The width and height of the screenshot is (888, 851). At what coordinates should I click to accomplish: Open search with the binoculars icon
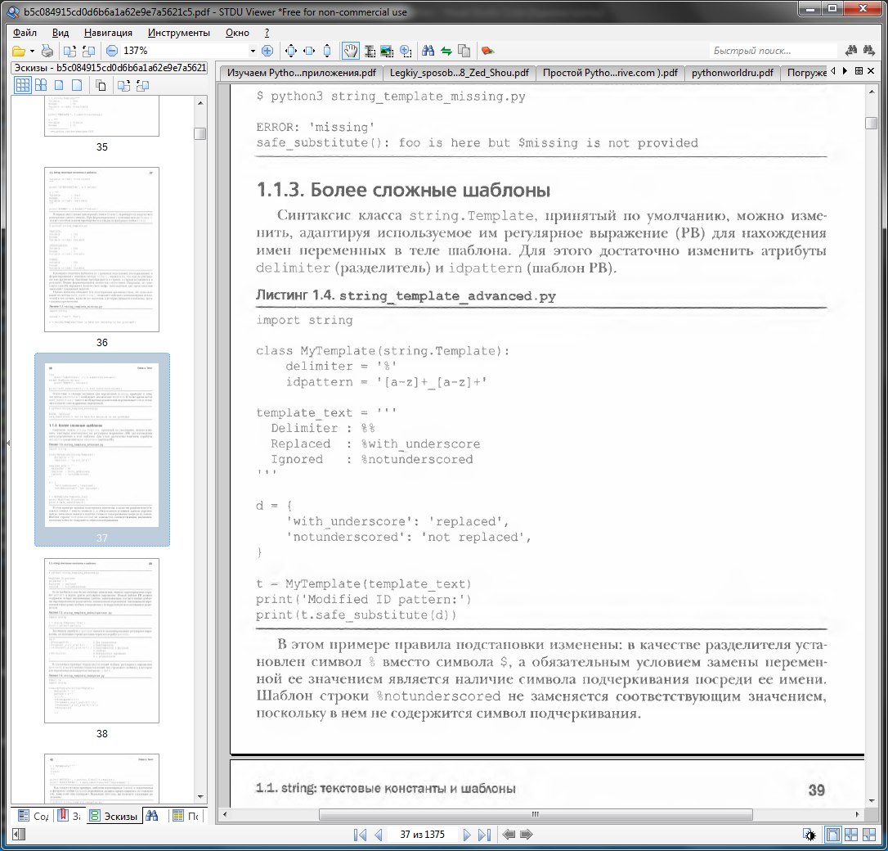point(428,51)
